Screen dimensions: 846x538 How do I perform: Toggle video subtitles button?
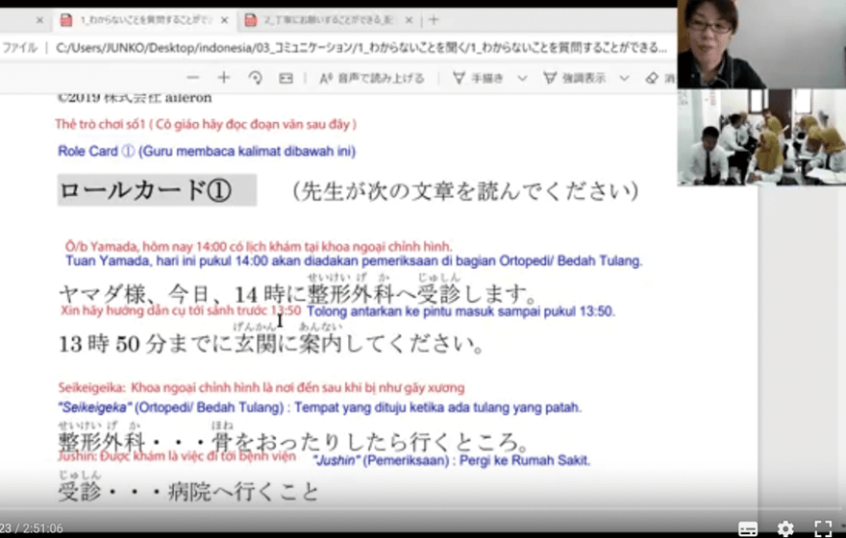pos(748,528)
